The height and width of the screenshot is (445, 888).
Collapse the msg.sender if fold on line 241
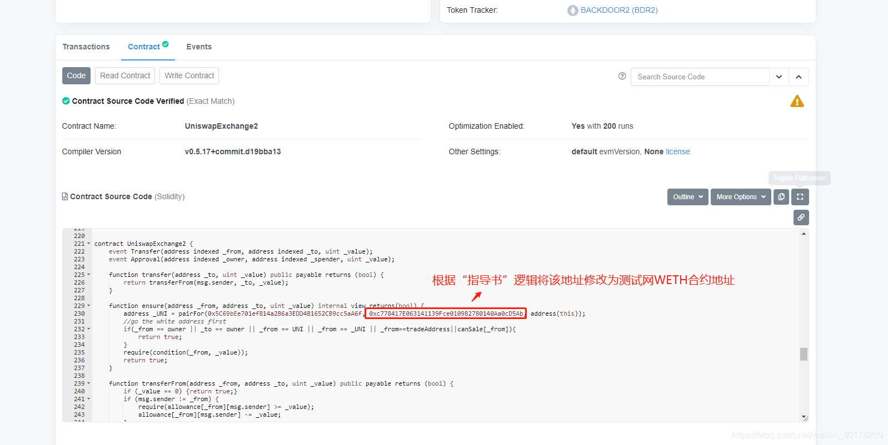coord(88,399)
